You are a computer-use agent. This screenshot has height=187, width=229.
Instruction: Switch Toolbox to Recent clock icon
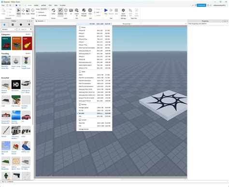coord(21,25)
